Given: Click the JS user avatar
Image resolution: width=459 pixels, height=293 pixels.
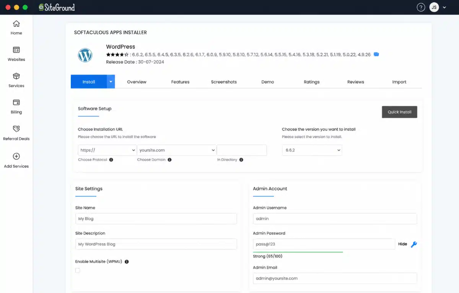Looking at the screenshot, I should click(434, 7).
